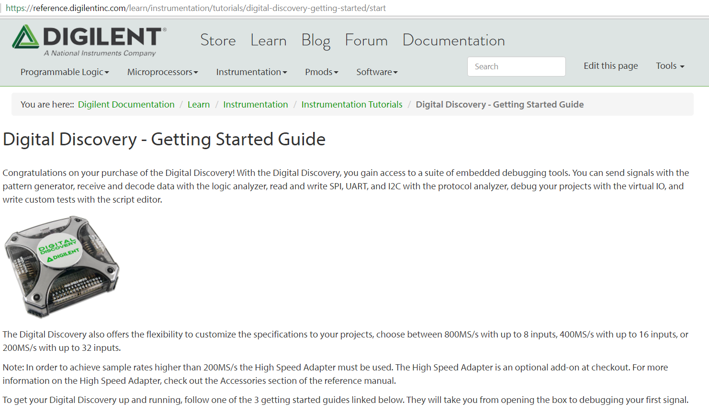Select Store from the navigation menu
This screenshot has height=413, width=709.
218,40
